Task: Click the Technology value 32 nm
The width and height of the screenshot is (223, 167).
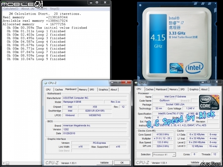Action: 159,109
